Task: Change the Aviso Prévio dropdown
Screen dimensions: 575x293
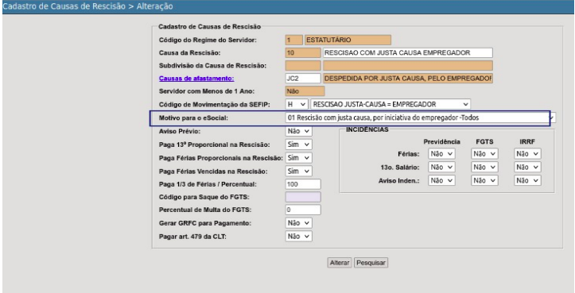Action: 299,131
